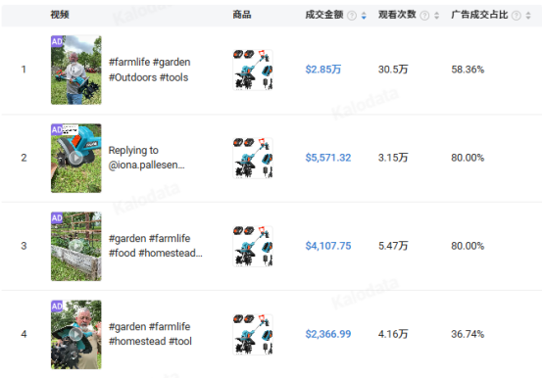The image size is (543, 379).
Task: Select ad share 36.74%
Action: [x=468, y=334]
